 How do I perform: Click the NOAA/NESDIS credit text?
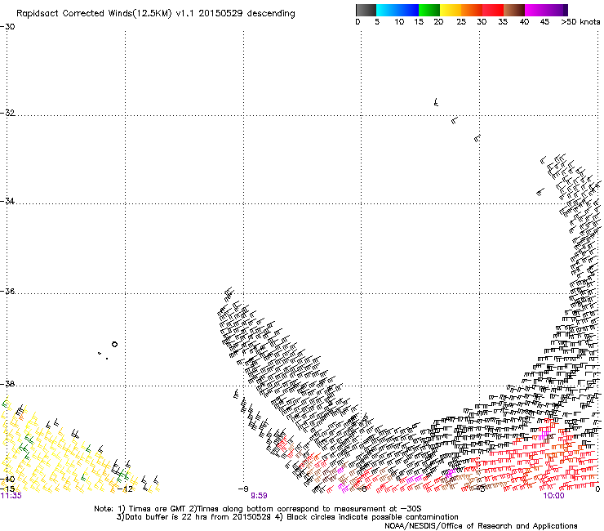coord(481,526)
